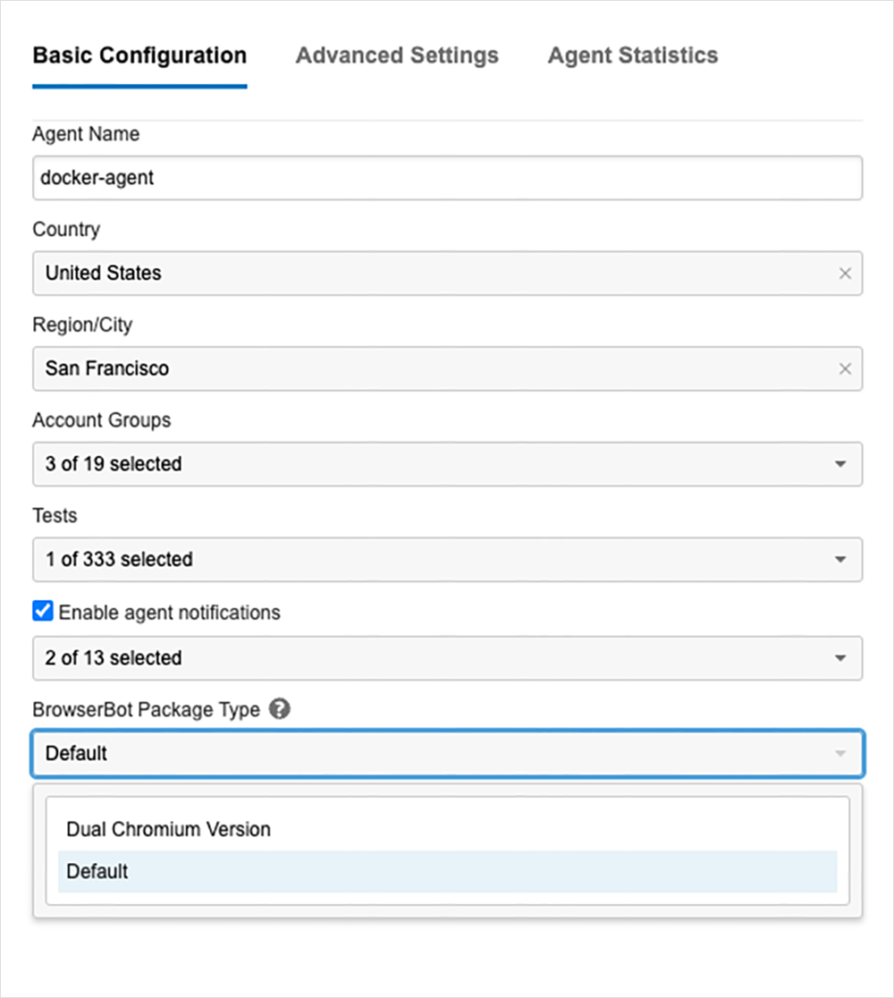
Task: Click the BrowserBot Package Type dropdown arrow
Action: 839,754
